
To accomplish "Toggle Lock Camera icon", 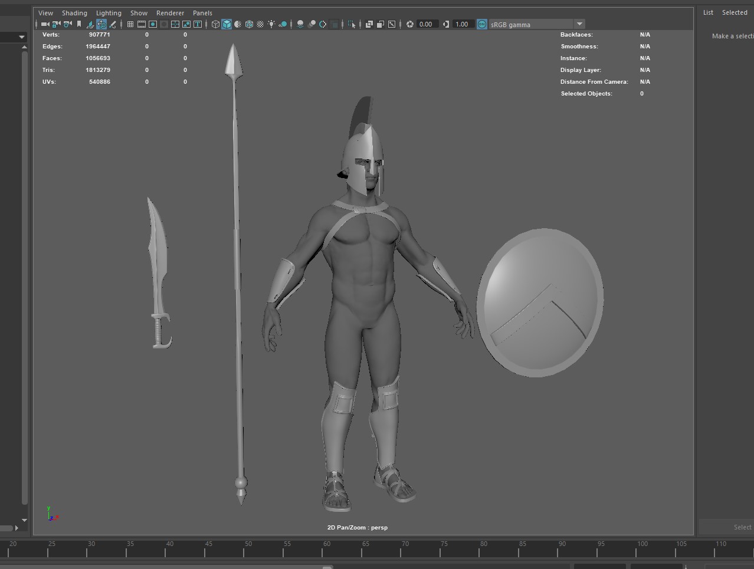I will point(56,24).
